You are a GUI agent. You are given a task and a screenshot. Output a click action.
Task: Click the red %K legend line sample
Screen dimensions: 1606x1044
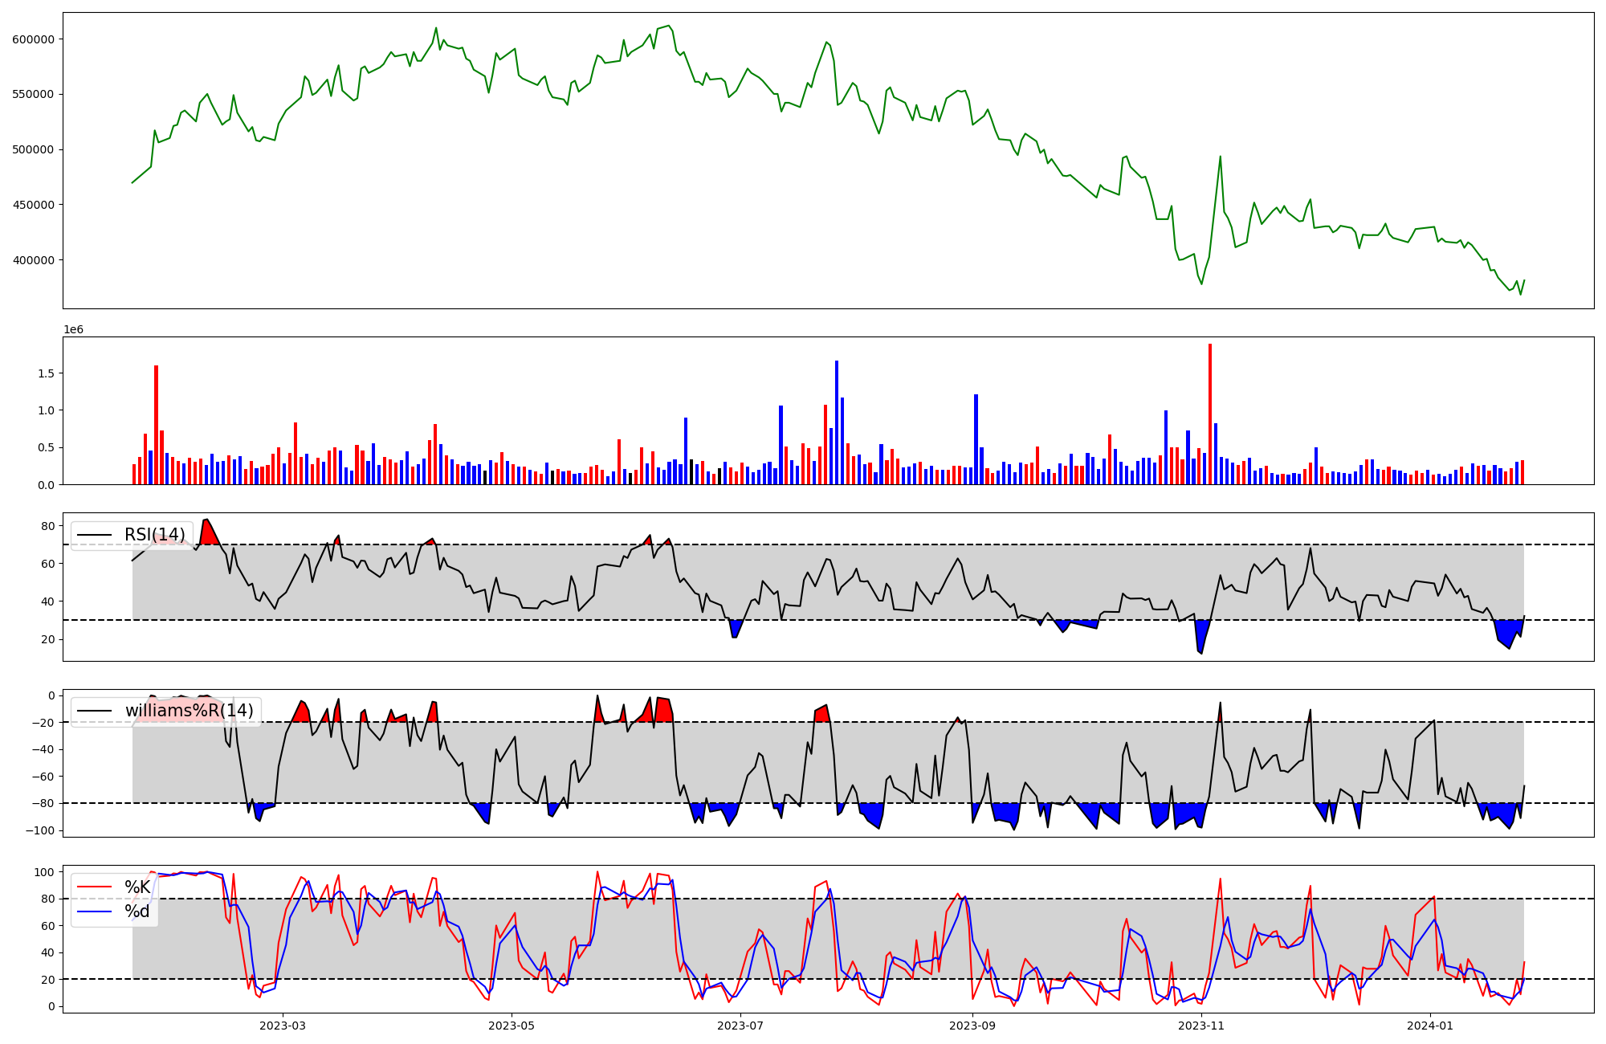click(94, 887)
